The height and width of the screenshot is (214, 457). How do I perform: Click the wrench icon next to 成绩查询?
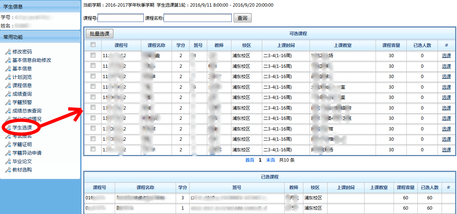(8, 94)
